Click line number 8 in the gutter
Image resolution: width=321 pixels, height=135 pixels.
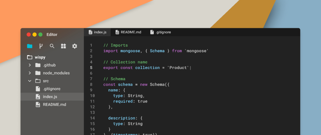point(91,84)
